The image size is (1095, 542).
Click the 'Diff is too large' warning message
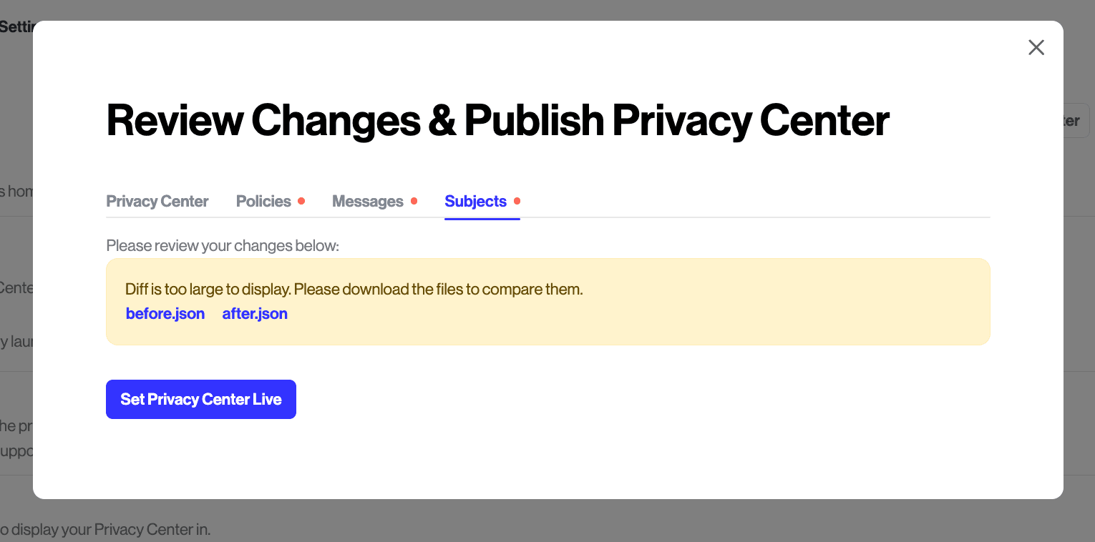(354, 290)
